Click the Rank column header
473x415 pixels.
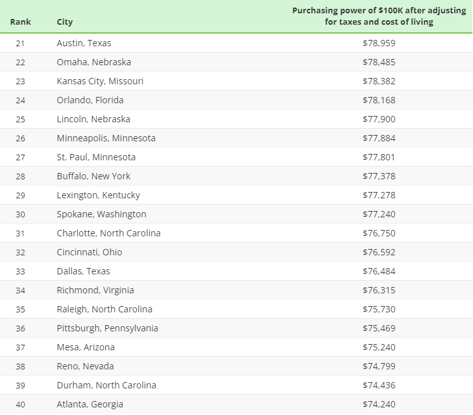click(20, 22)
